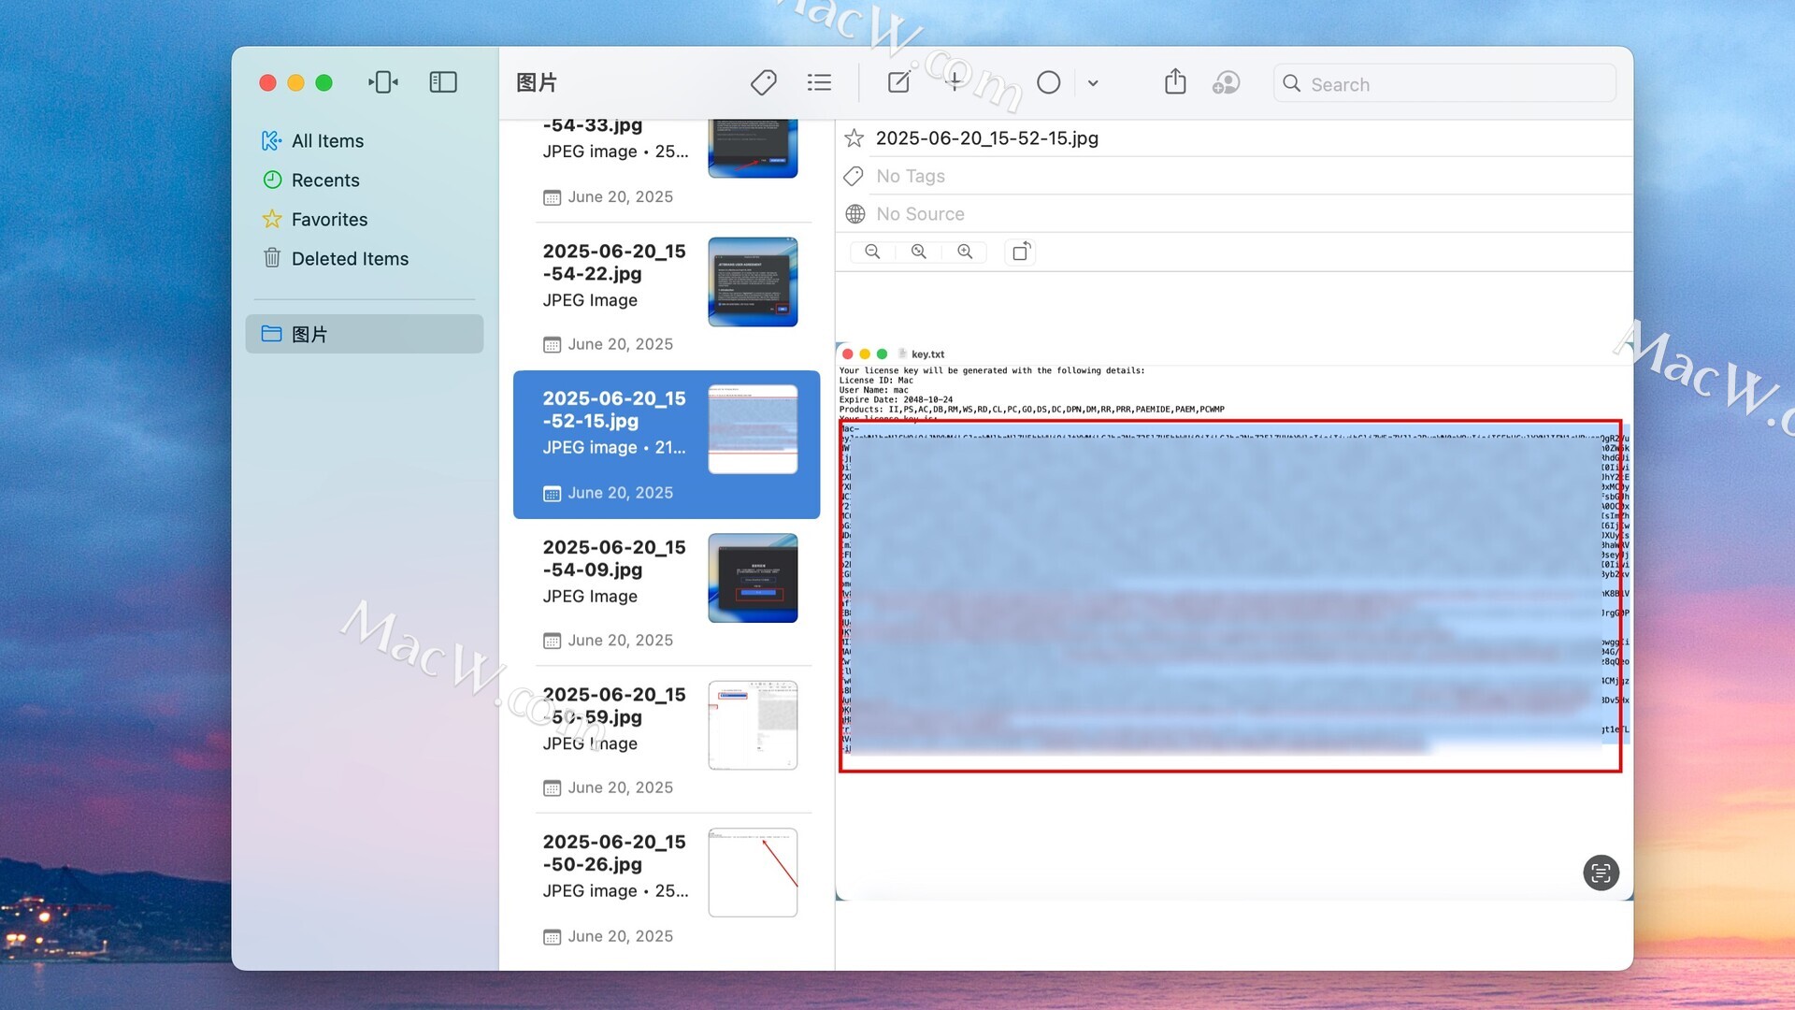Open Favorites in sidebar
This screenshot has height=1010, width=1795.
(364, 220)
